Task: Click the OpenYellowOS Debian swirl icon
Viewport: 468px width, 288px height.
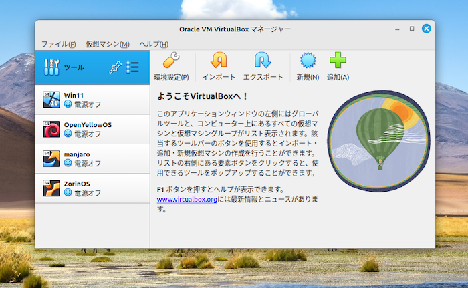Action: coord(51,129)
